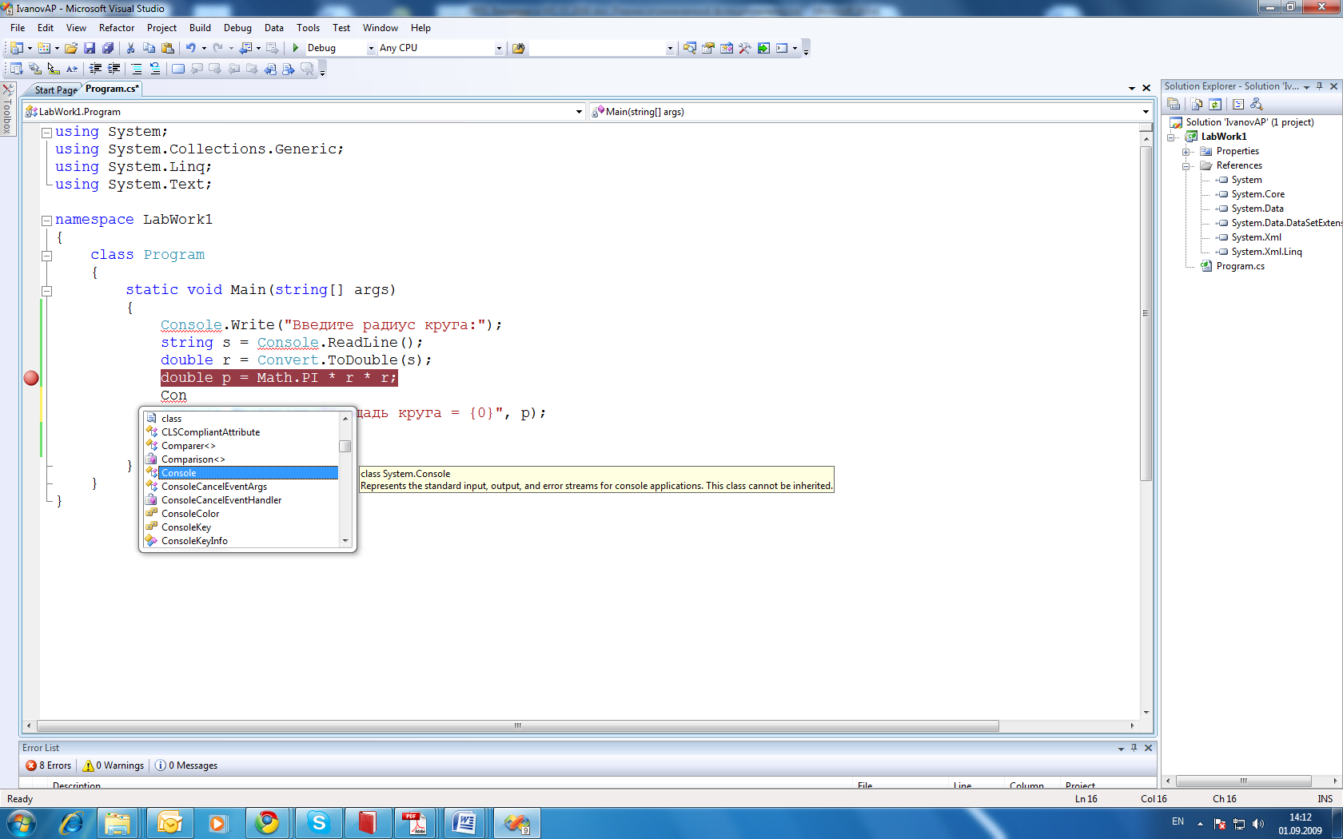Uncomment selected lines icon
The width and height of the screenshot is (1343, 839).
[x=155, y=69]
